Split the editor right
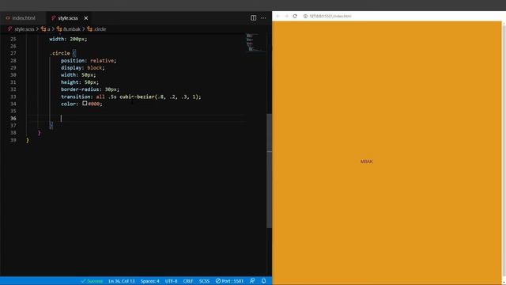The width and height of the screenshot is (506, 285). pyautogui.click(x=253, y=18)
